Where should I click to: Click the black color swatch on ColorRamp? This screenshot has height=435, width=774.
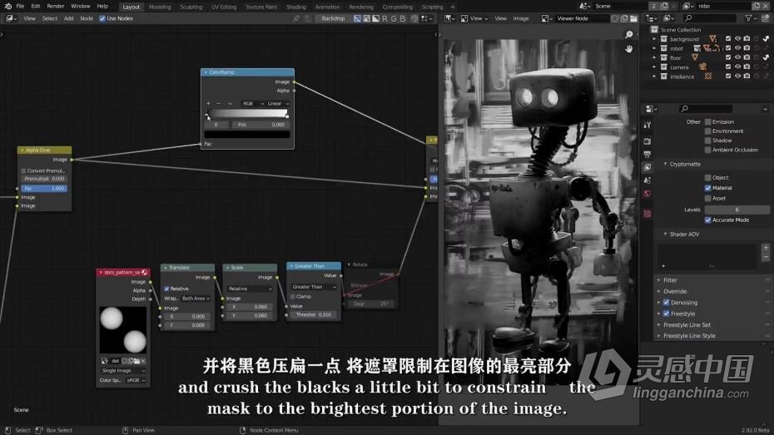click(247, 134)
